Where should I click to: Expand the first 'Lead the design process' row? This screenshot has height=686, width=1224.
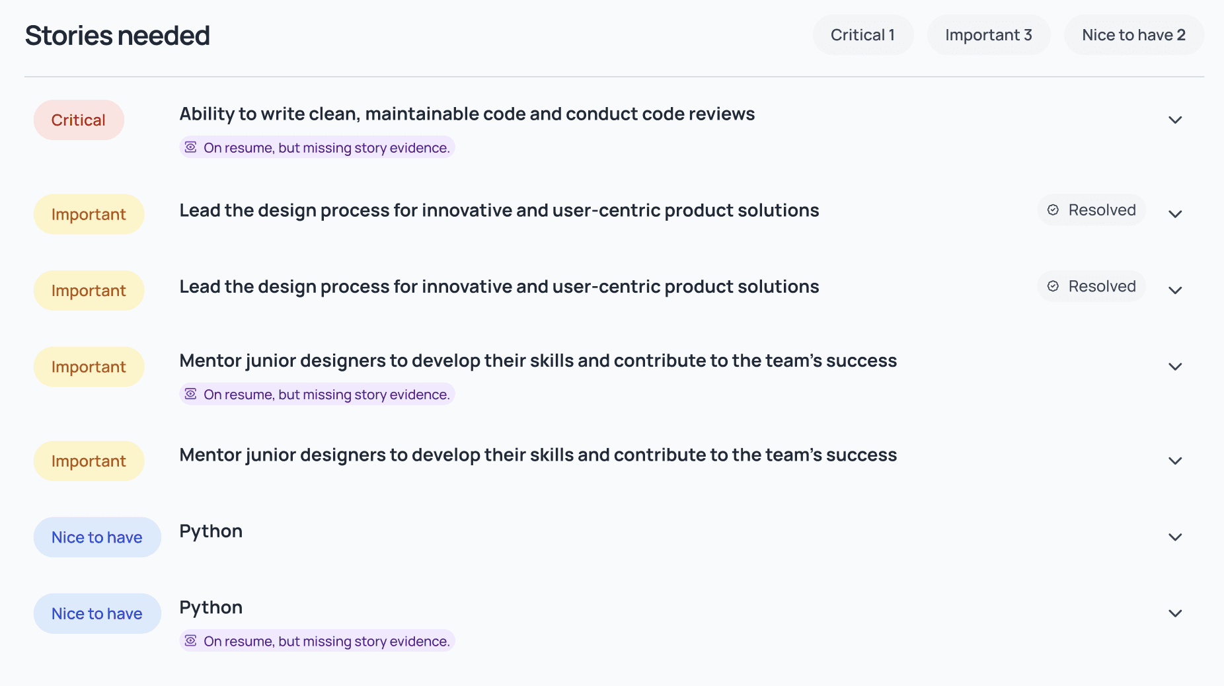[1174, 214]
